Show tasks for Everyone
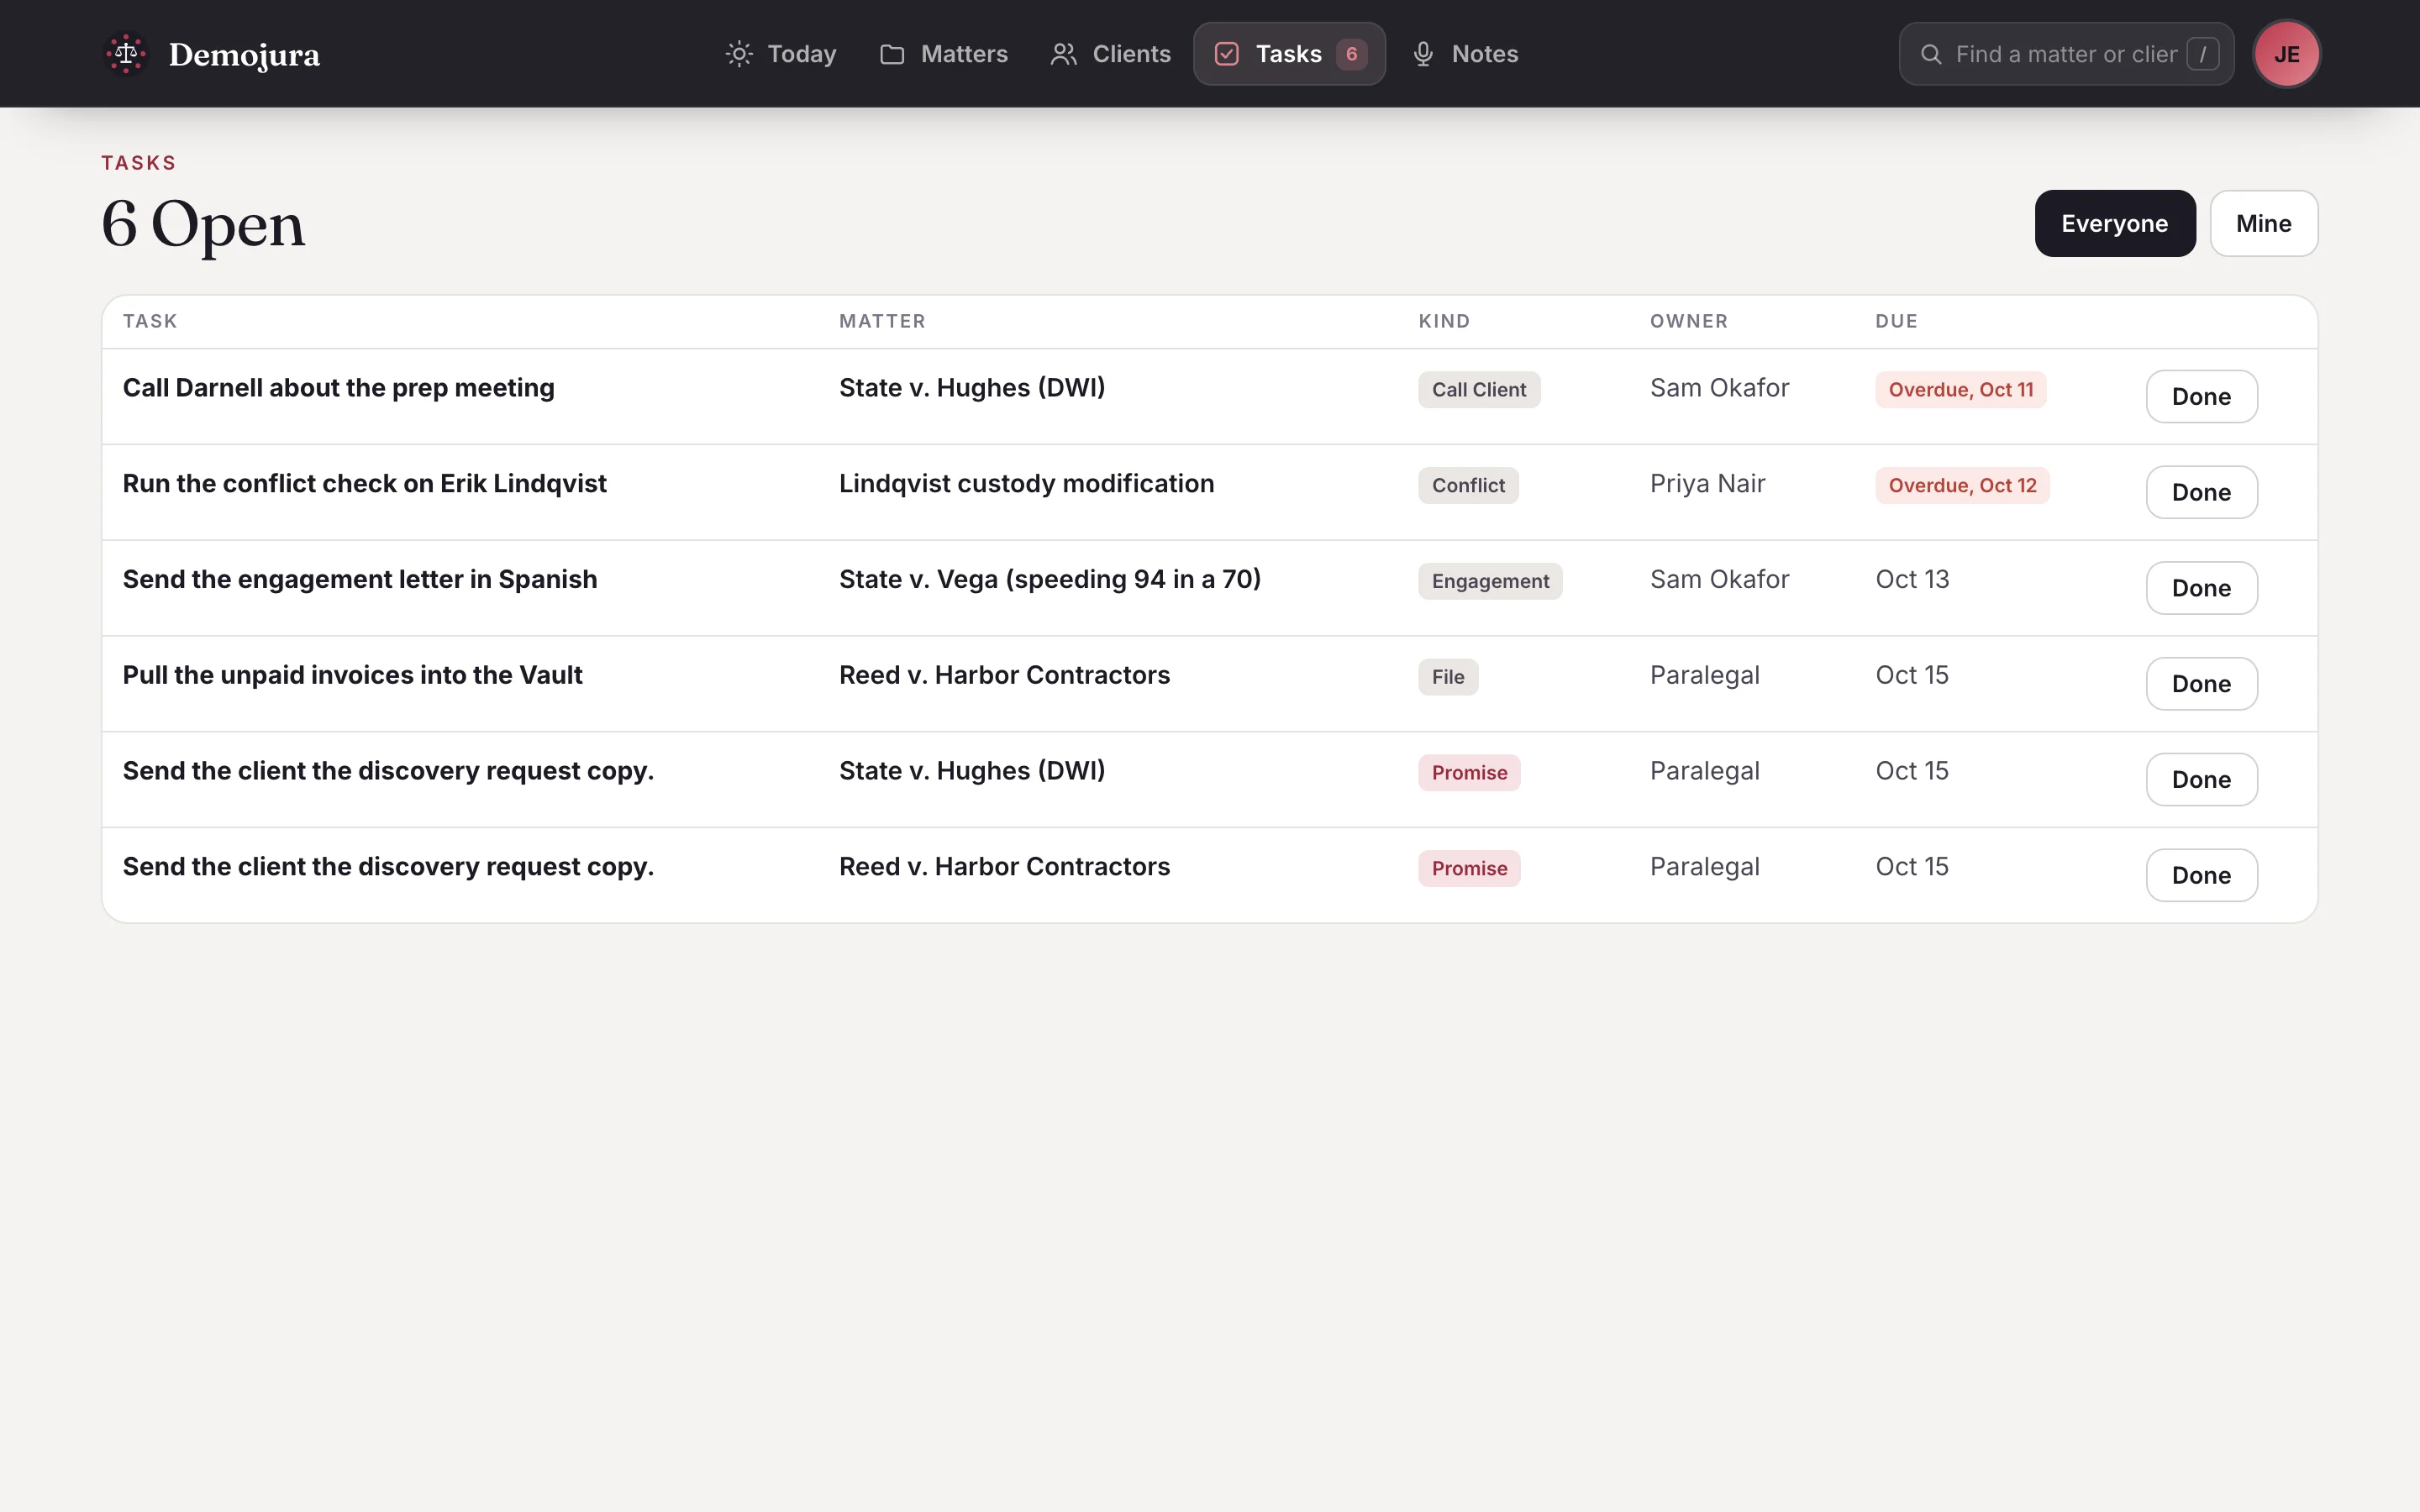Screen dimensions: 2420x1512 [x=2115, y=223]
